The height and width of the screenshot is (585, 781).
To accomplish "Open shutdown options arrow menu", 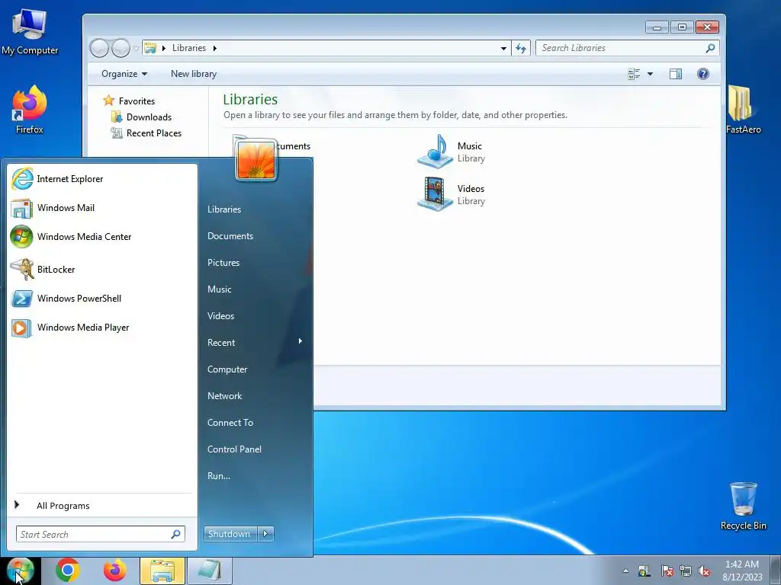I will pos(265,534).
